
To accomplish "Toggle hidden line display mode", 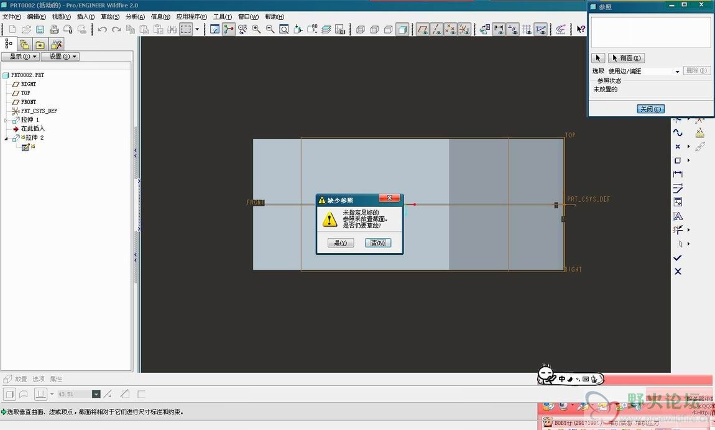I will [x=374, y=29].
